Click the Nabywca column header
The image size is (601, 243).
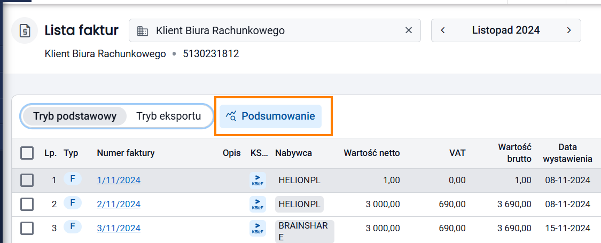(x=294, y=153)
